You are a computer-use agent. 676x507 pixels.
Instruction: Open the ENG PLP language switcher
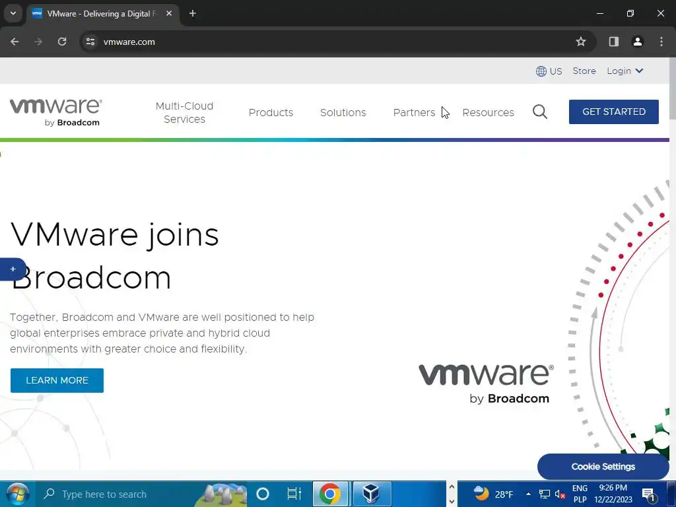(580, 494)
